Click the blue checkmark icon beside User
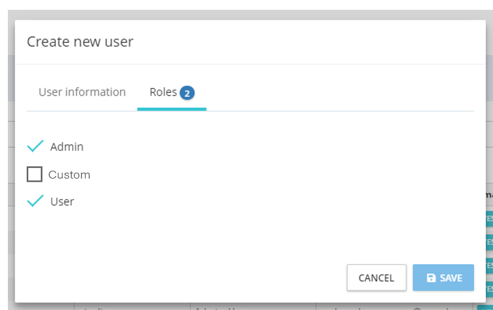Viewport: 493px width, 310px height. tap(35, 201)
